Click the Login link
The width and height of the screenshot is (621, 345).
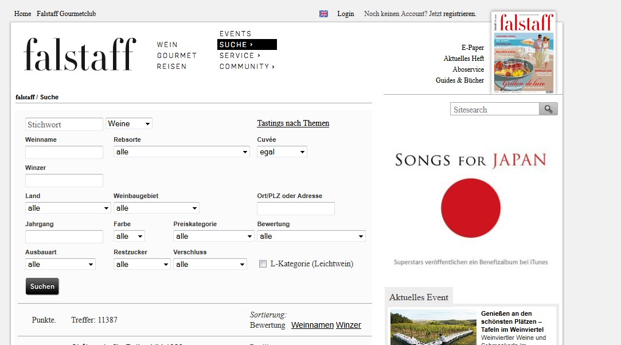coord(345,14)
